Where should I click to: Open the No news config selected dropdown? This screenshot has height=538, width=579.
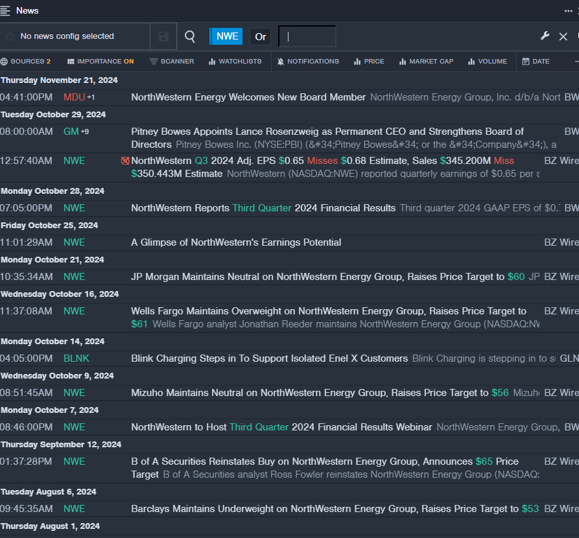click(67, 36)
